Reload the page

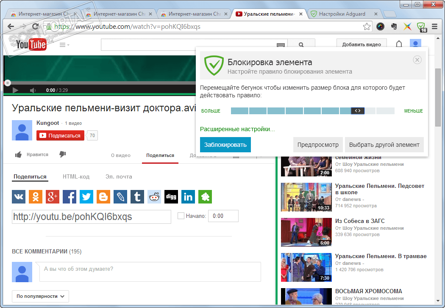point(36,27)
